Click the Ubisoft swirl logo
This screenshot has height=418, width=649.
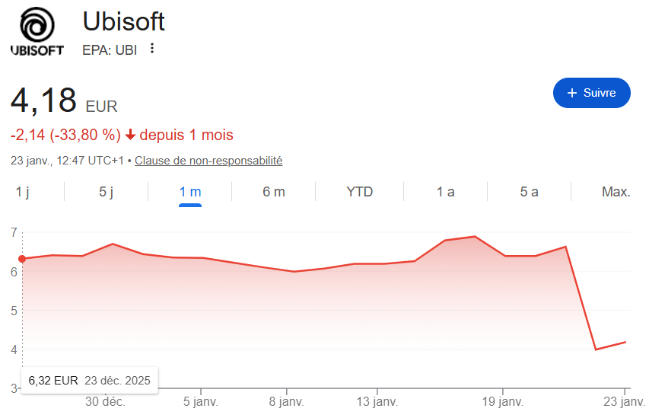pyautogui.click(x=37, y=26)
